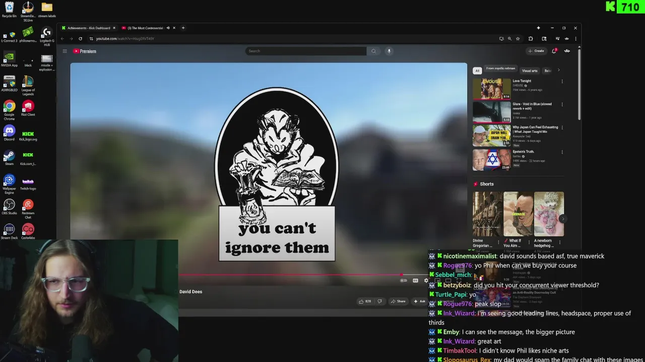Image resolution: width=645 pixels, height=362 pixels.
Task: Bookmark page with star icon
Action: [x=518, y=39]
